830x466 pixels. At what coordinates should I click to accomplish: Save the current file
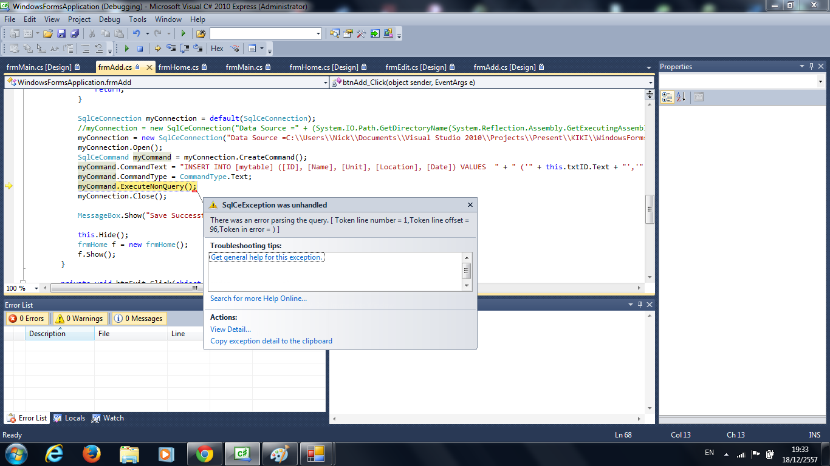(x=61, y=33)
